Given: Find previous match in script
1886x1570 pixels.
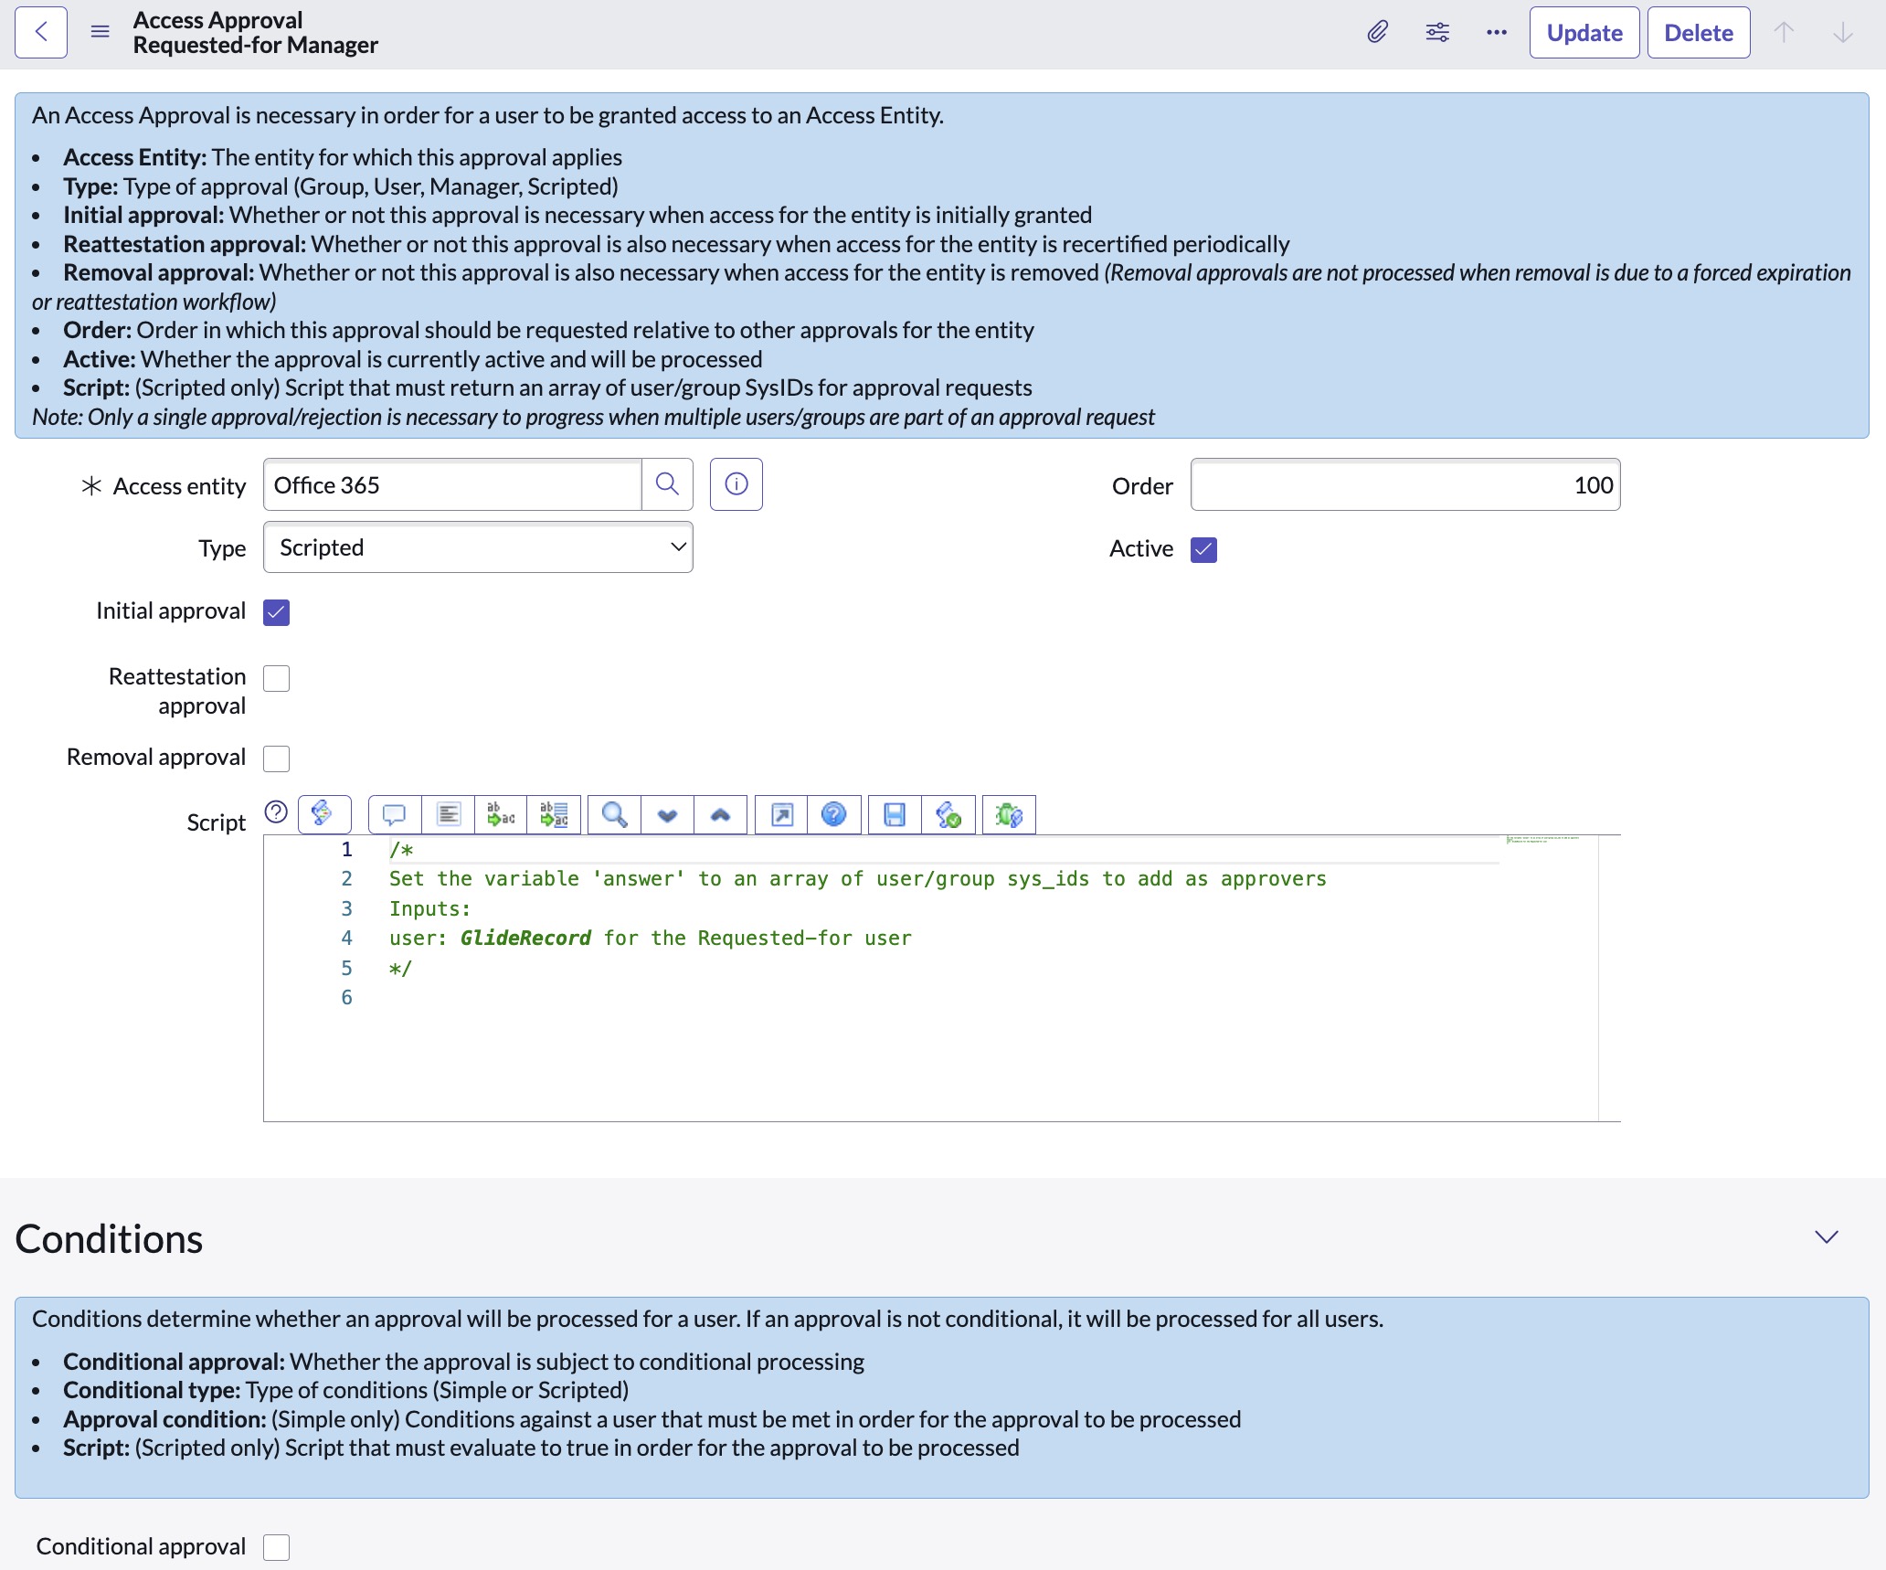Looking at the screenshot, I should tap(720, 814).
